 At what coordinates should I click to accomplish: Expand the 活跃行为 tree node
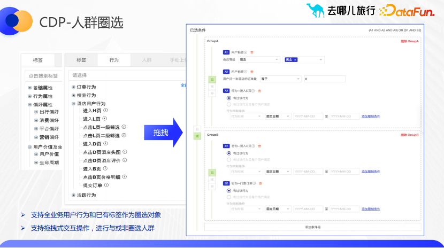[x=74, y=195]
